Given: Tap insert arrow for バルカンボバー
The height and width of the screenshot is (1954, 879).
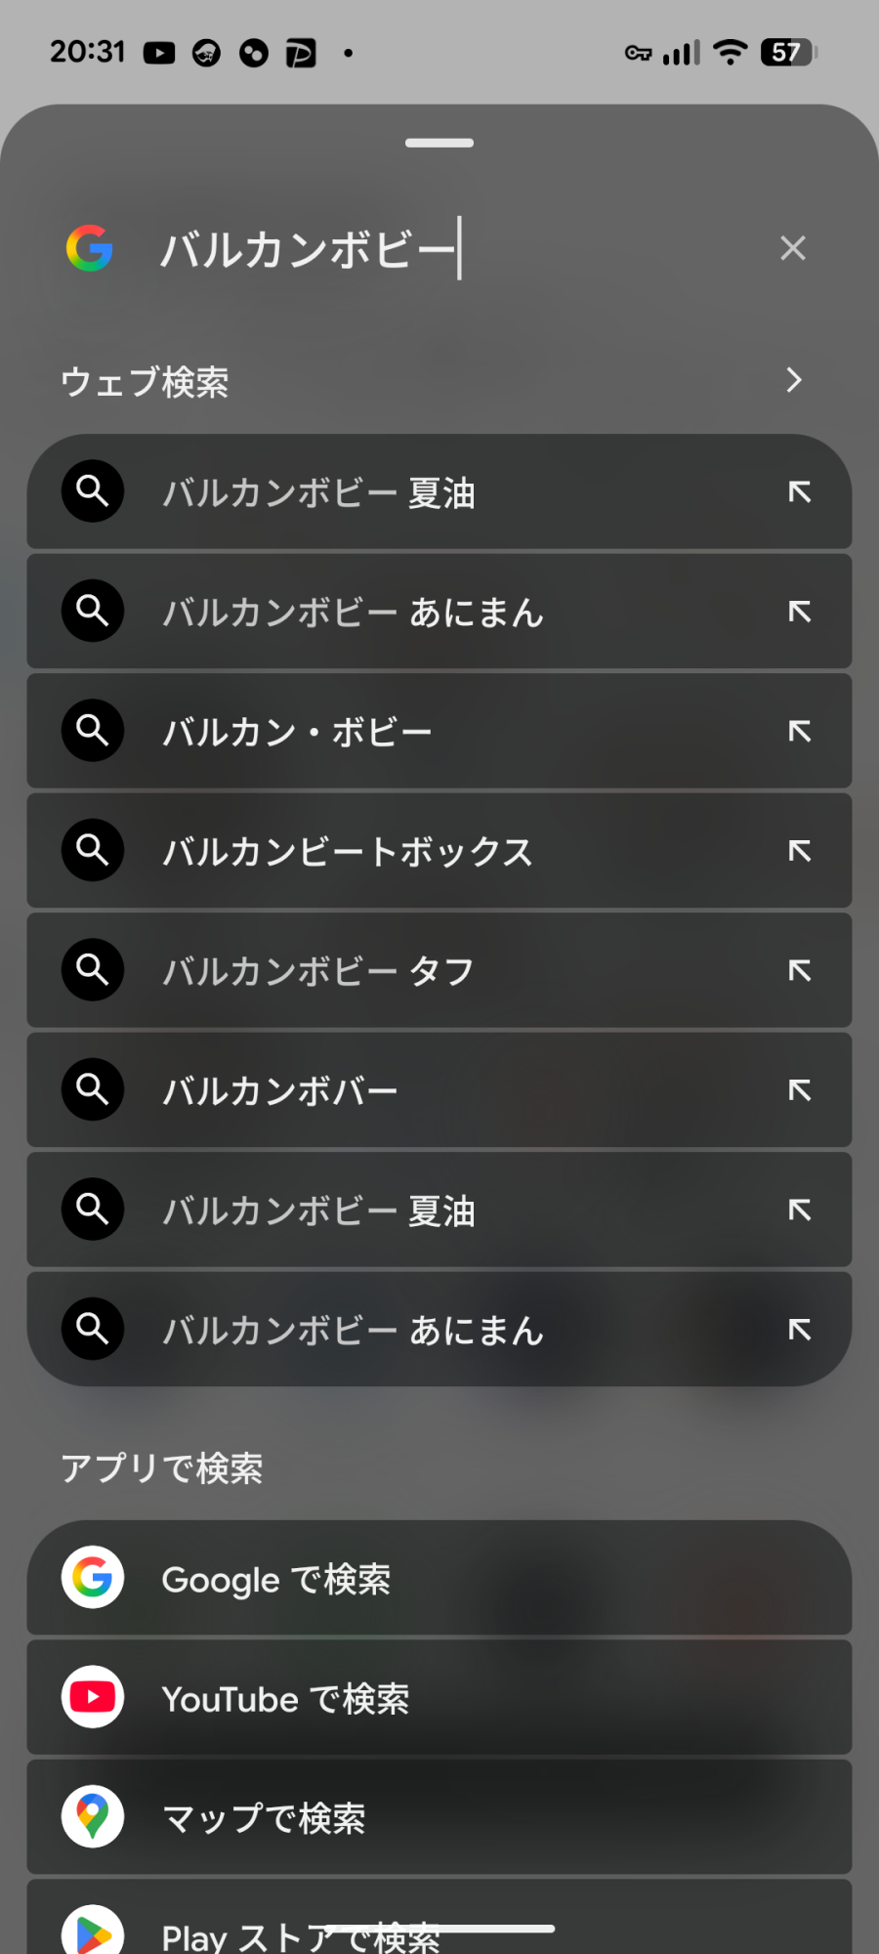Looking at the screenshot, I should point(800,1090).
